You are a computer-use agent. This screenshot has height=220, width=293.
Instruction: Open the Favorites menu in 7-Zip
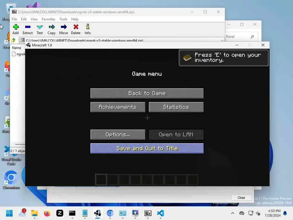[x=48, y=19]
